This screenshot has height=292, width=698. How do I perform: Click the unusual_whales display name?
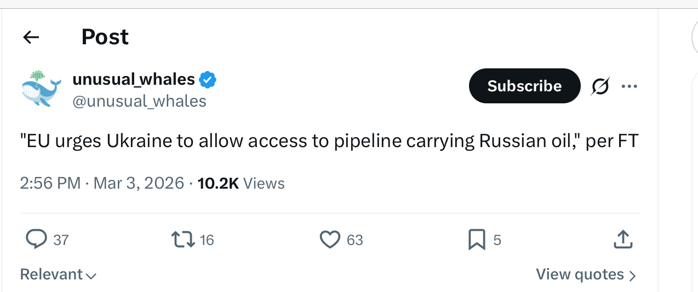[x=134, y=80]
